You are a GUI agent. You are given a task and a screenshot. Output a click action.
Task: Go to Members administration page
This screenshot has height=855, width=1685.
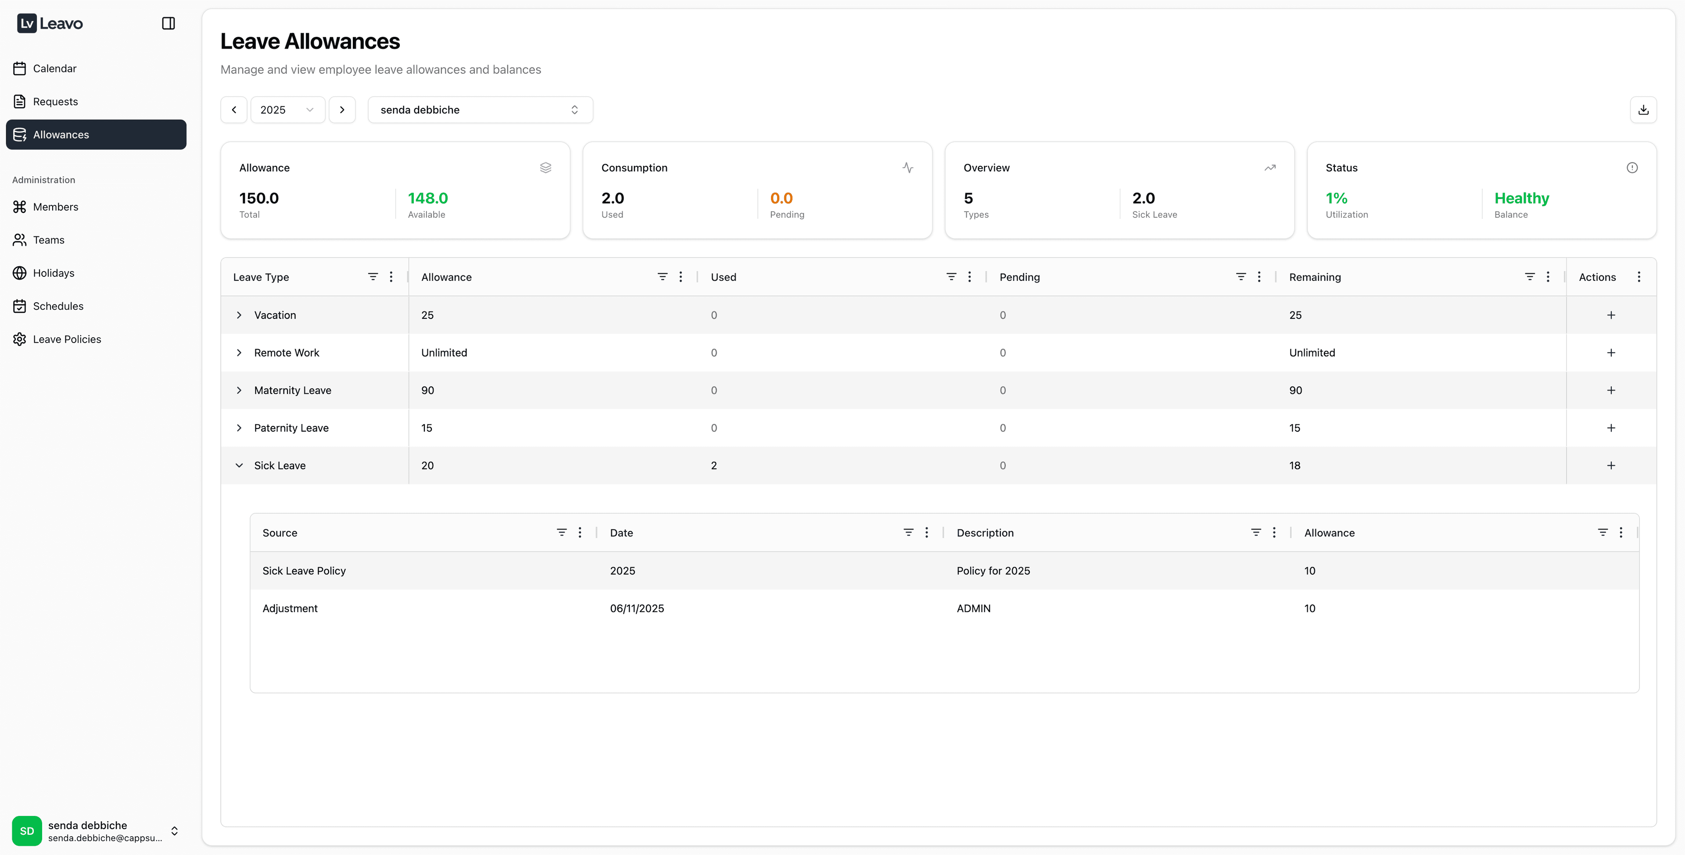(x=56, y=207)
